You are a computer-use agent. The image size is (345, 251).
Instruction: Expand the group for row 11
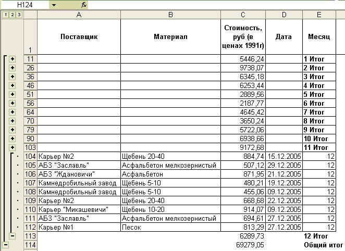pyautogui.click(x=13, y=59)
